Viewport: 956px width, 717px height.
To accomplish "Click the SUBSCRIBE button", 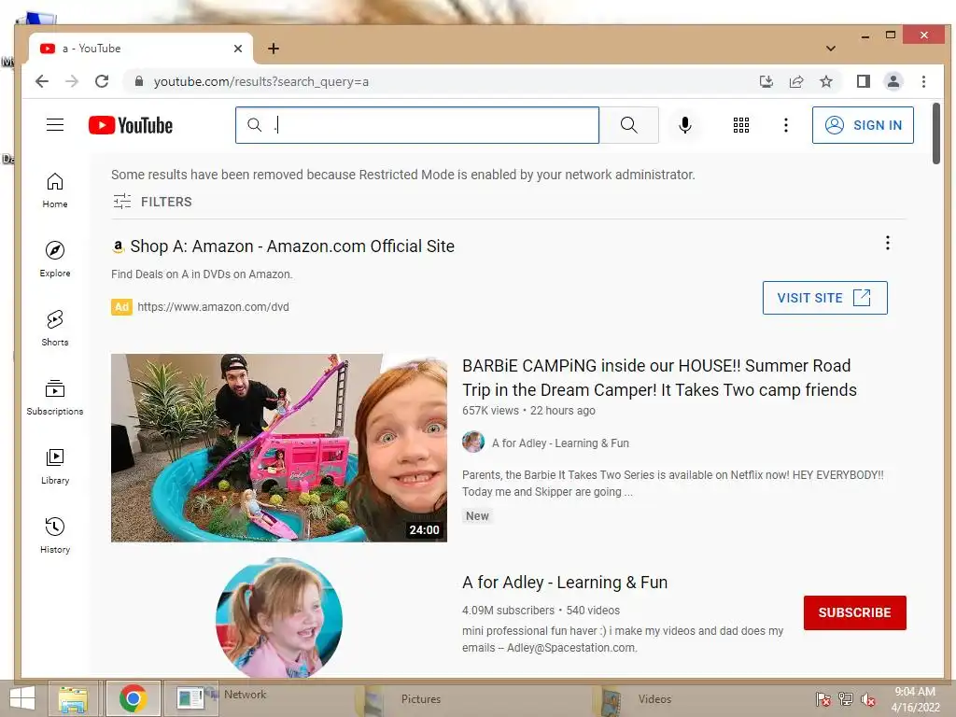I will click(855, 612).
